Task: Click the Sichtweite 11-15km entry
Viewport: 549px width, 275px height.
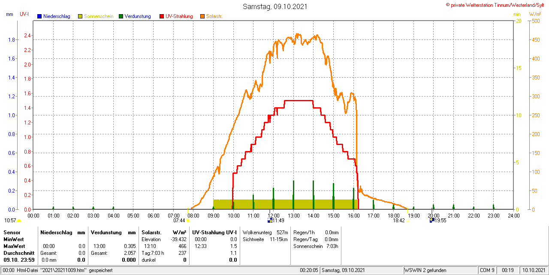Action: (x=265, y=239)
